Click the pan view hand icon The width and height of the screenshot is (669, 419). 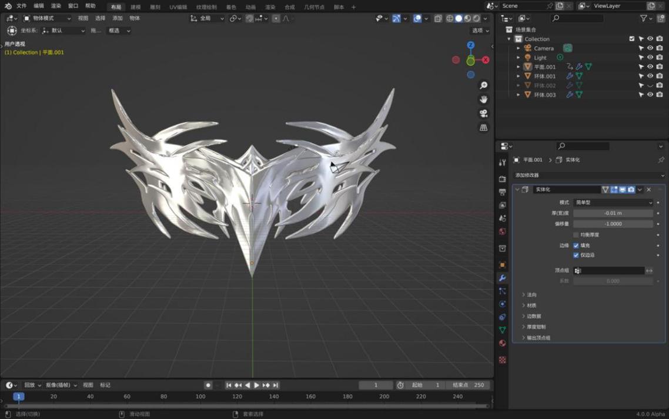coord(483,99)
